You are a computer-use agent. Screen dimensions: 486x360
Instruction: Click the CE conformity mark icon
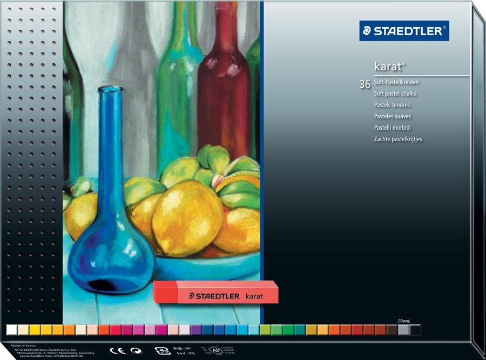(x=118, y=350)
